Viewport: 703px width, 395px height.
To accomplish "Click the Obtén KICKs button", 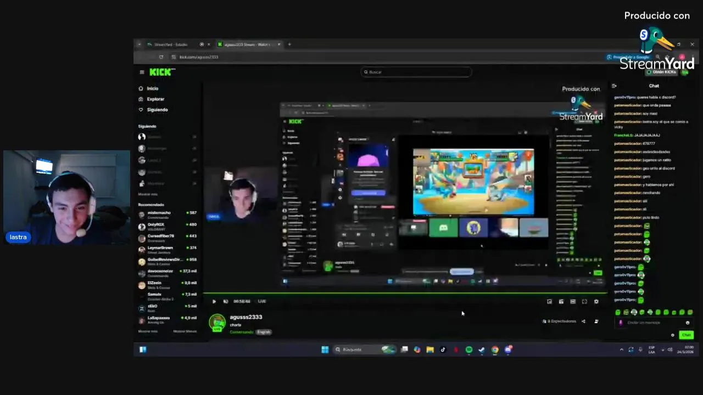I will point(661,72).
